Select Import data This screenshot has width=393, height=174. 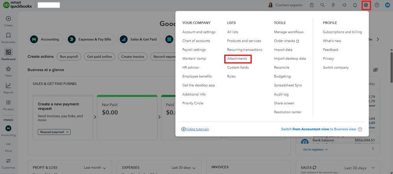[x=283, y=50]
